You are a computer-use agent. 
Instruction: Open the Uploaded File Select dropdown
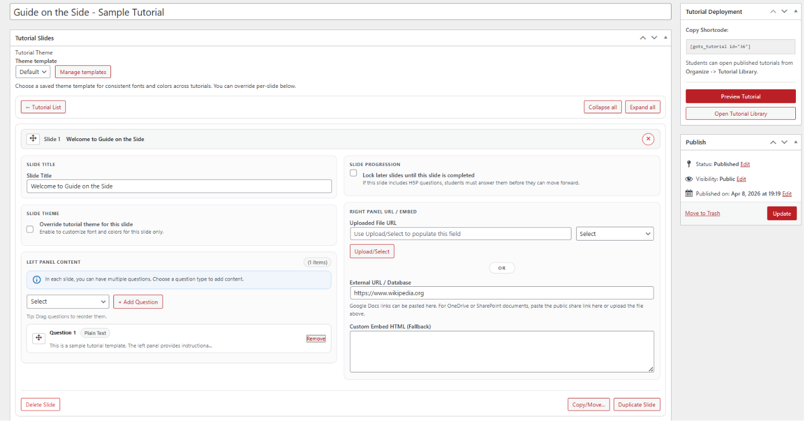(x=615, y=234)
